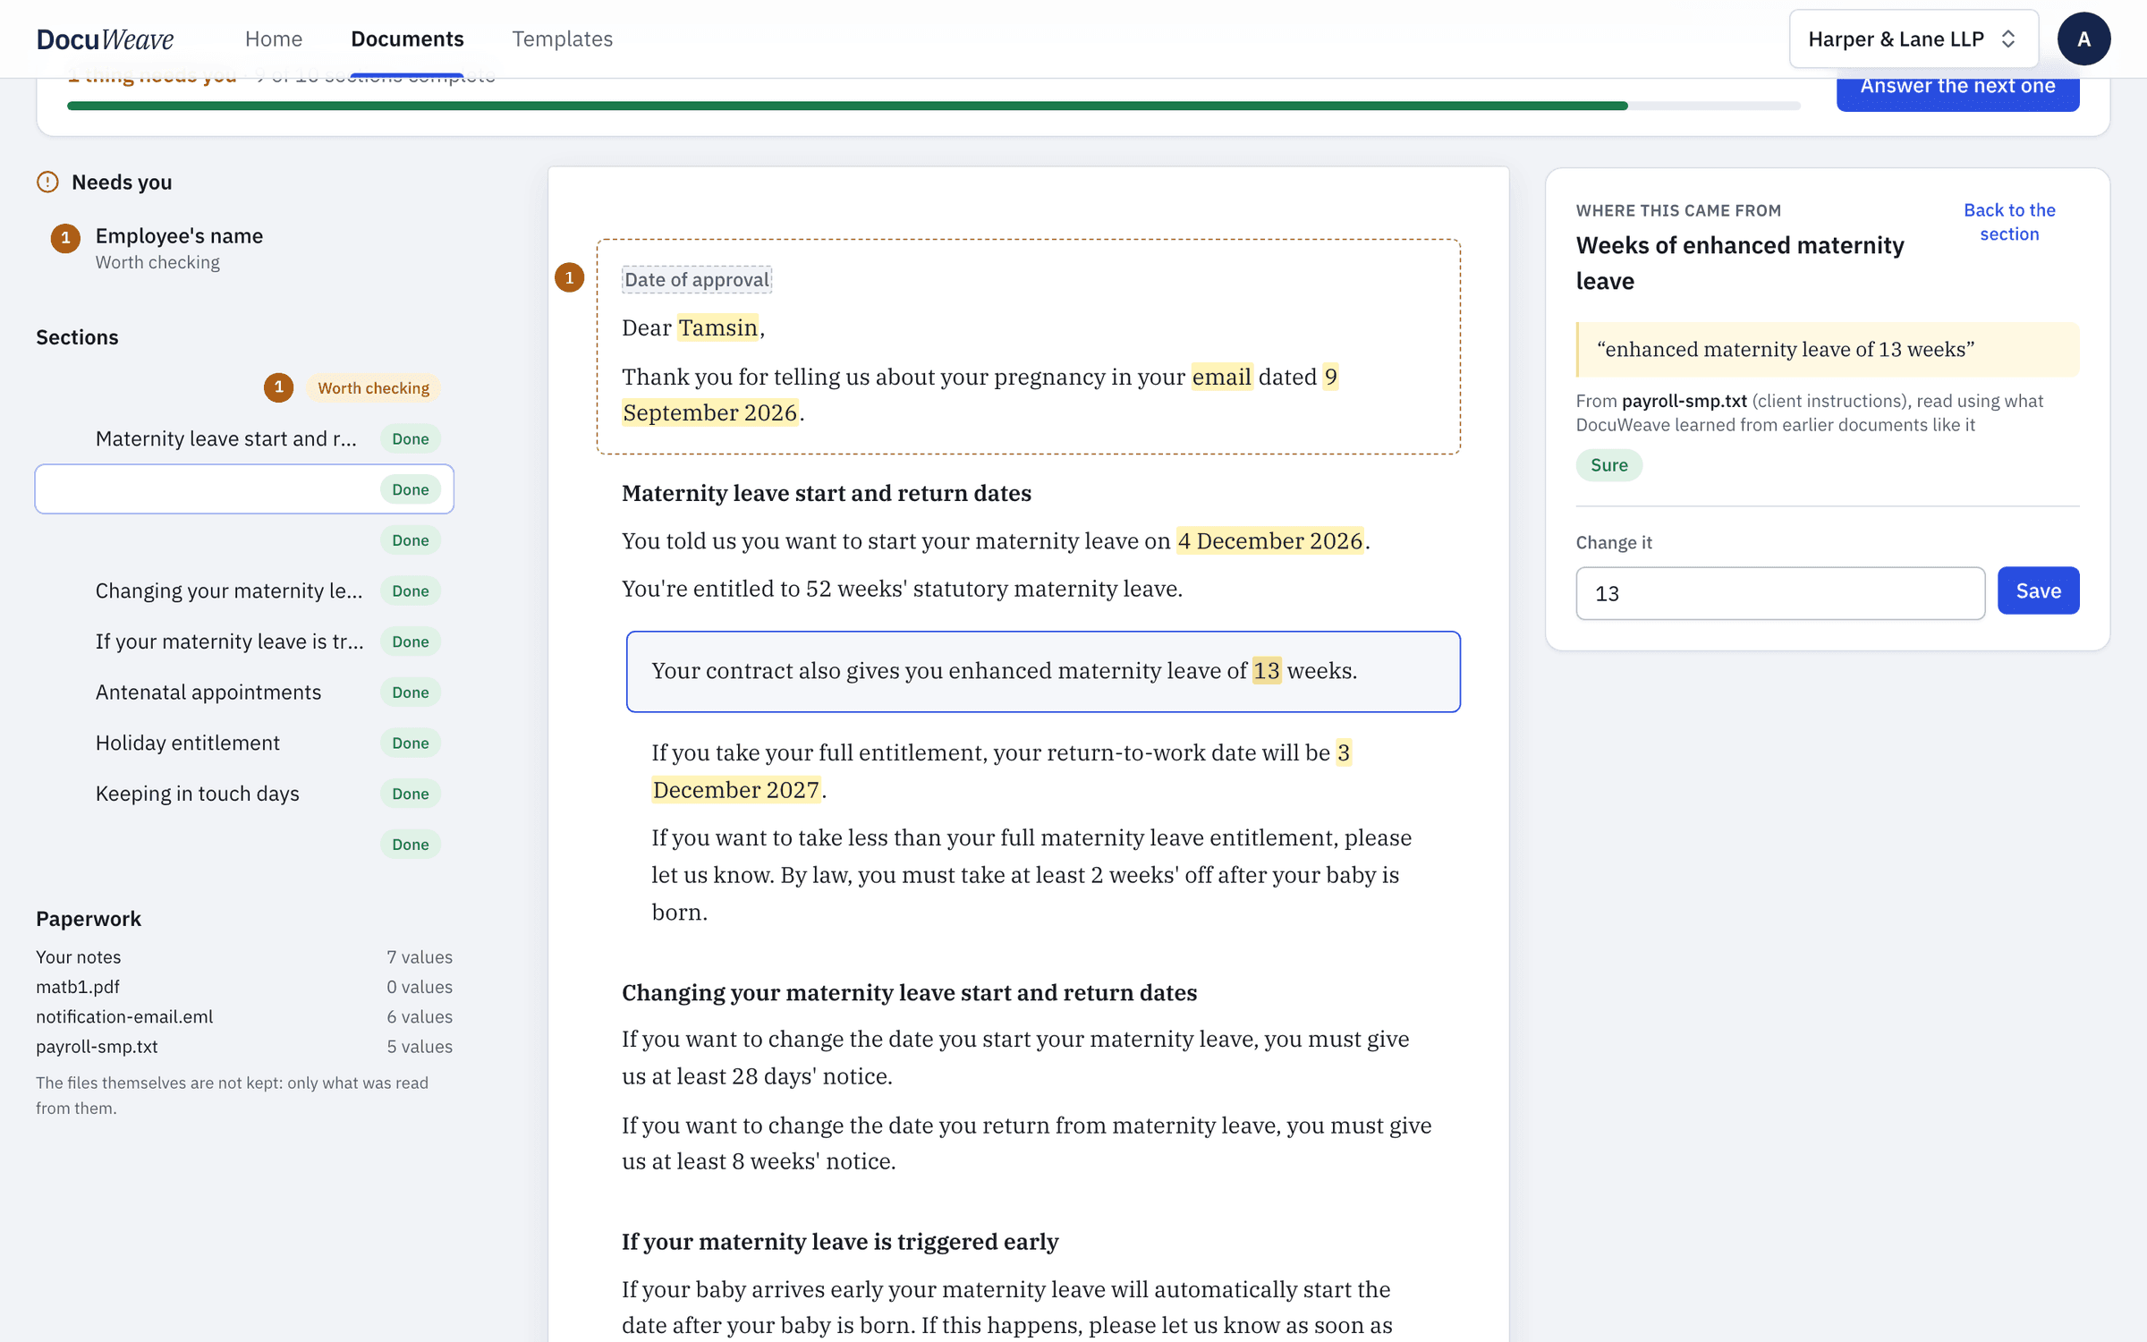Image resolution: width=2147 pixels, height=1342 pixels.
Task: Go to the Home tab
Action: pyautogui.click(x=274, y=38)
